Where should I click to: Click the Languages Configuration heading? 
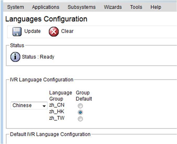46,19
